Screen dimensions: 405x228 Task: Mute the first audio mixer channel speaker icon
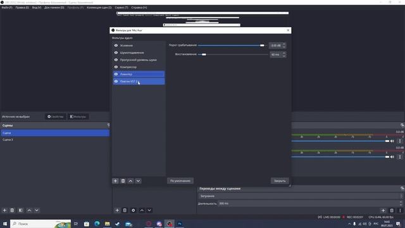(x=392, y=141)
